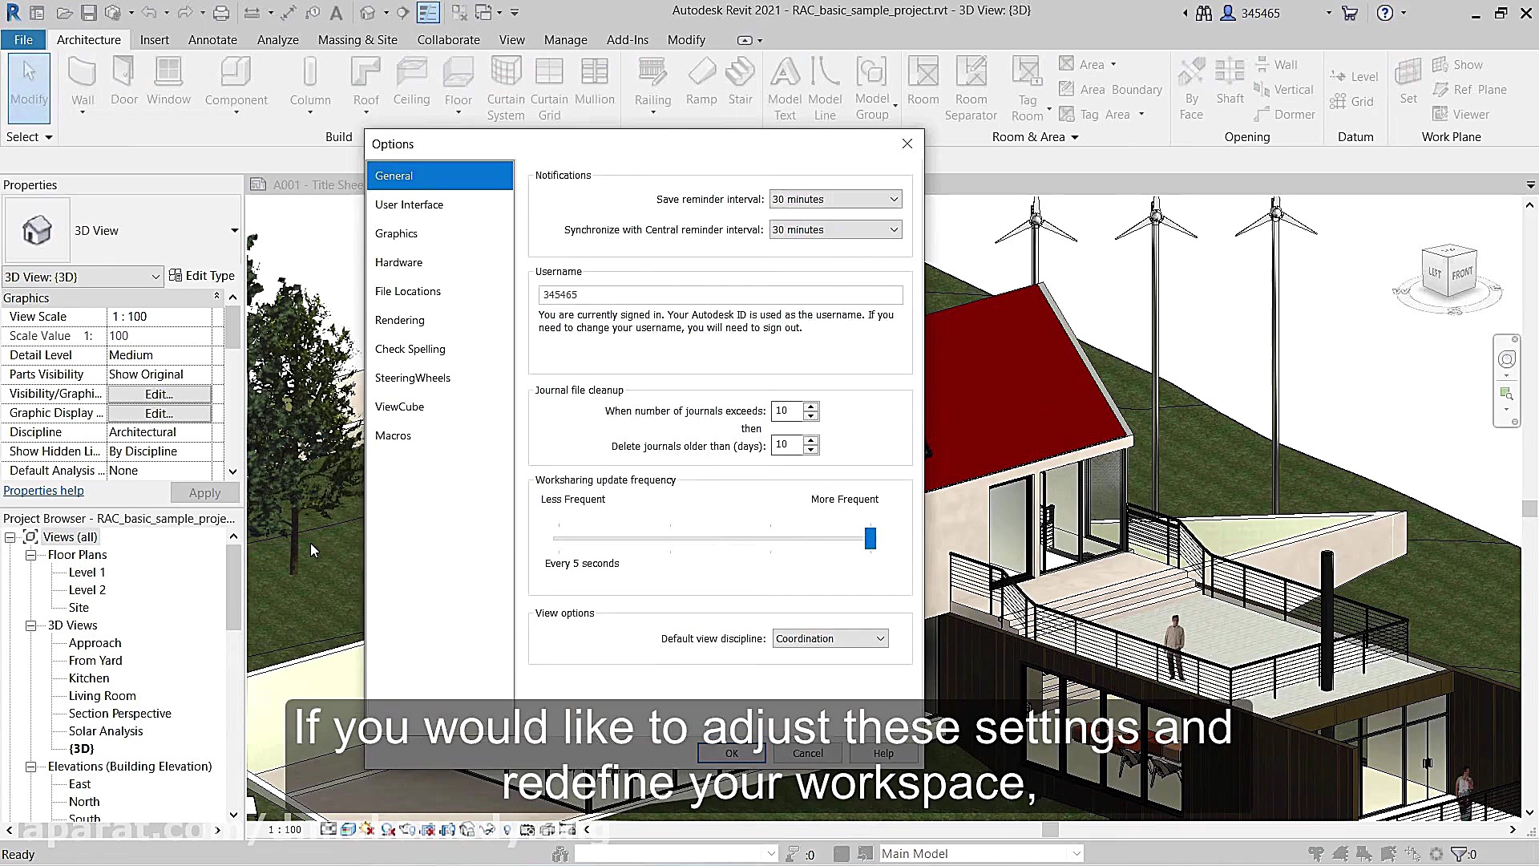Click Edit for Visibility/Graphics overrides
The width and height of the screenshot is (1539, 866).
[x=160, y=394]
